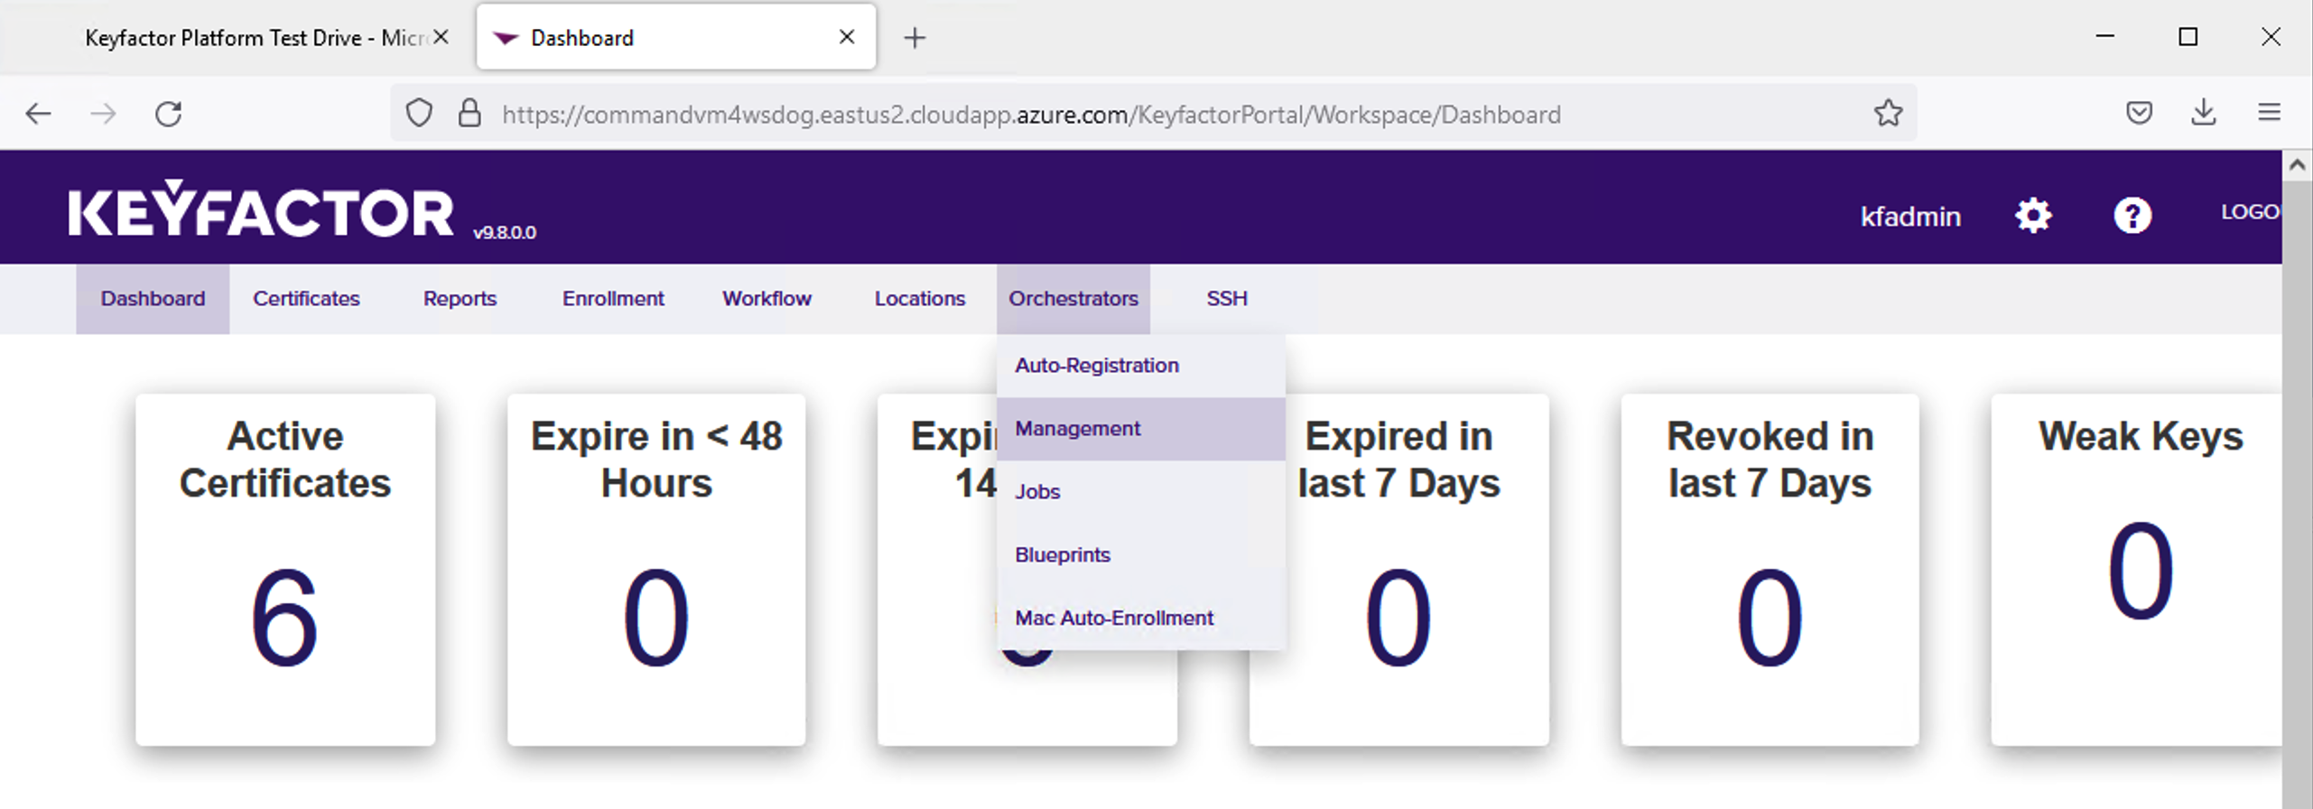Screen dimensions: 2313x809
Task: Expand the Workflow navigation menu
Action: [x=766, y=299]
